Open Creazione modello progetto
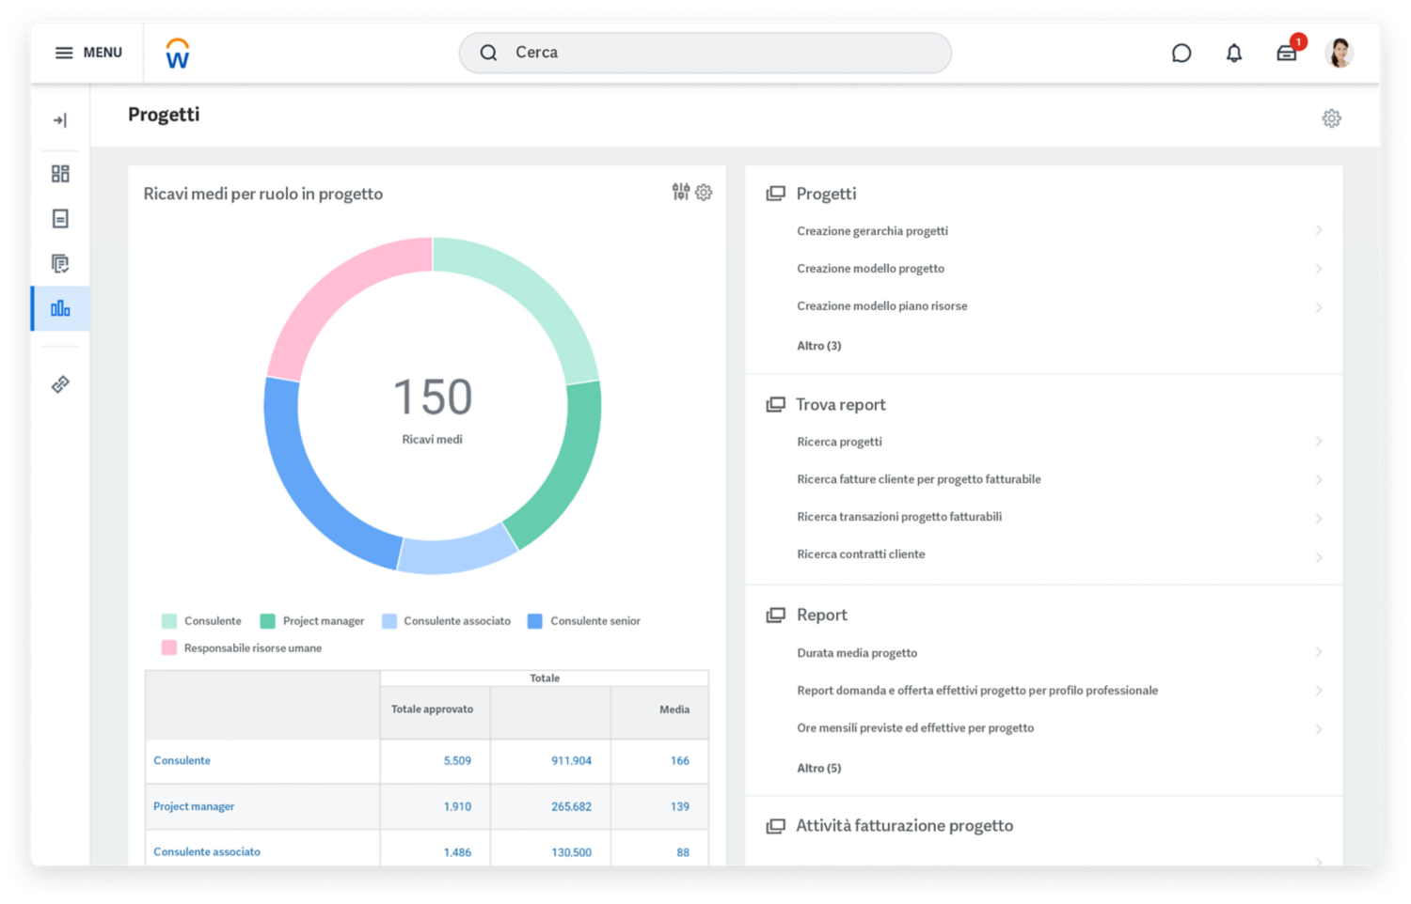Viewport: 1411px width, 904px height. point(870,269)
